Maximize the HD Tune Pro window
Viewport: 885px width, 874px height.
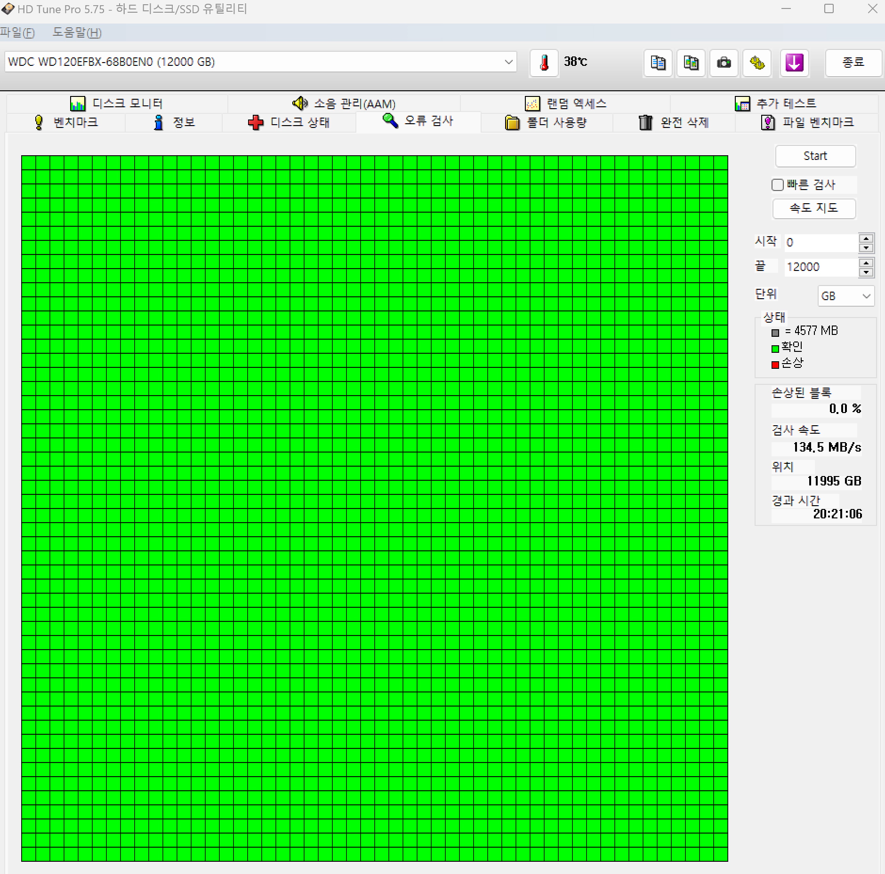[829, 8]
